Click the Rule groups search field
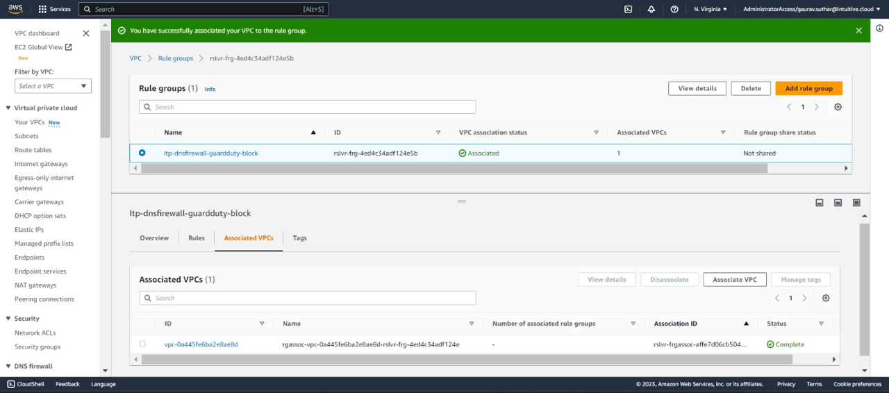The height and width of the screenshot is (393, 889). [x=307, y=107]
